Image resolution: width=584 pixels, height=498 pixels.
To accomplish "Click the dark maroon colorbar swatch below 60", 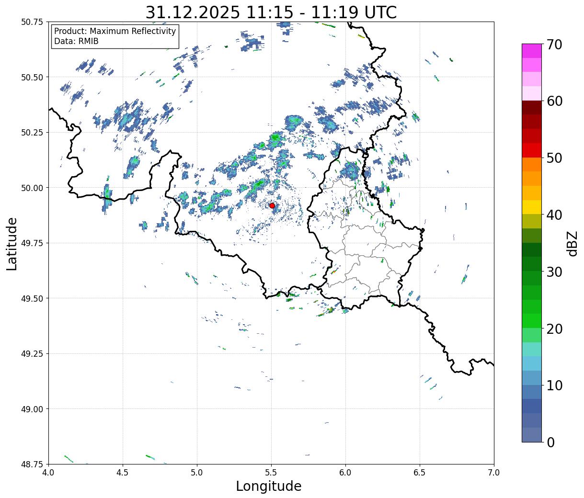I will pyautogui.click(x=532, y=108).
